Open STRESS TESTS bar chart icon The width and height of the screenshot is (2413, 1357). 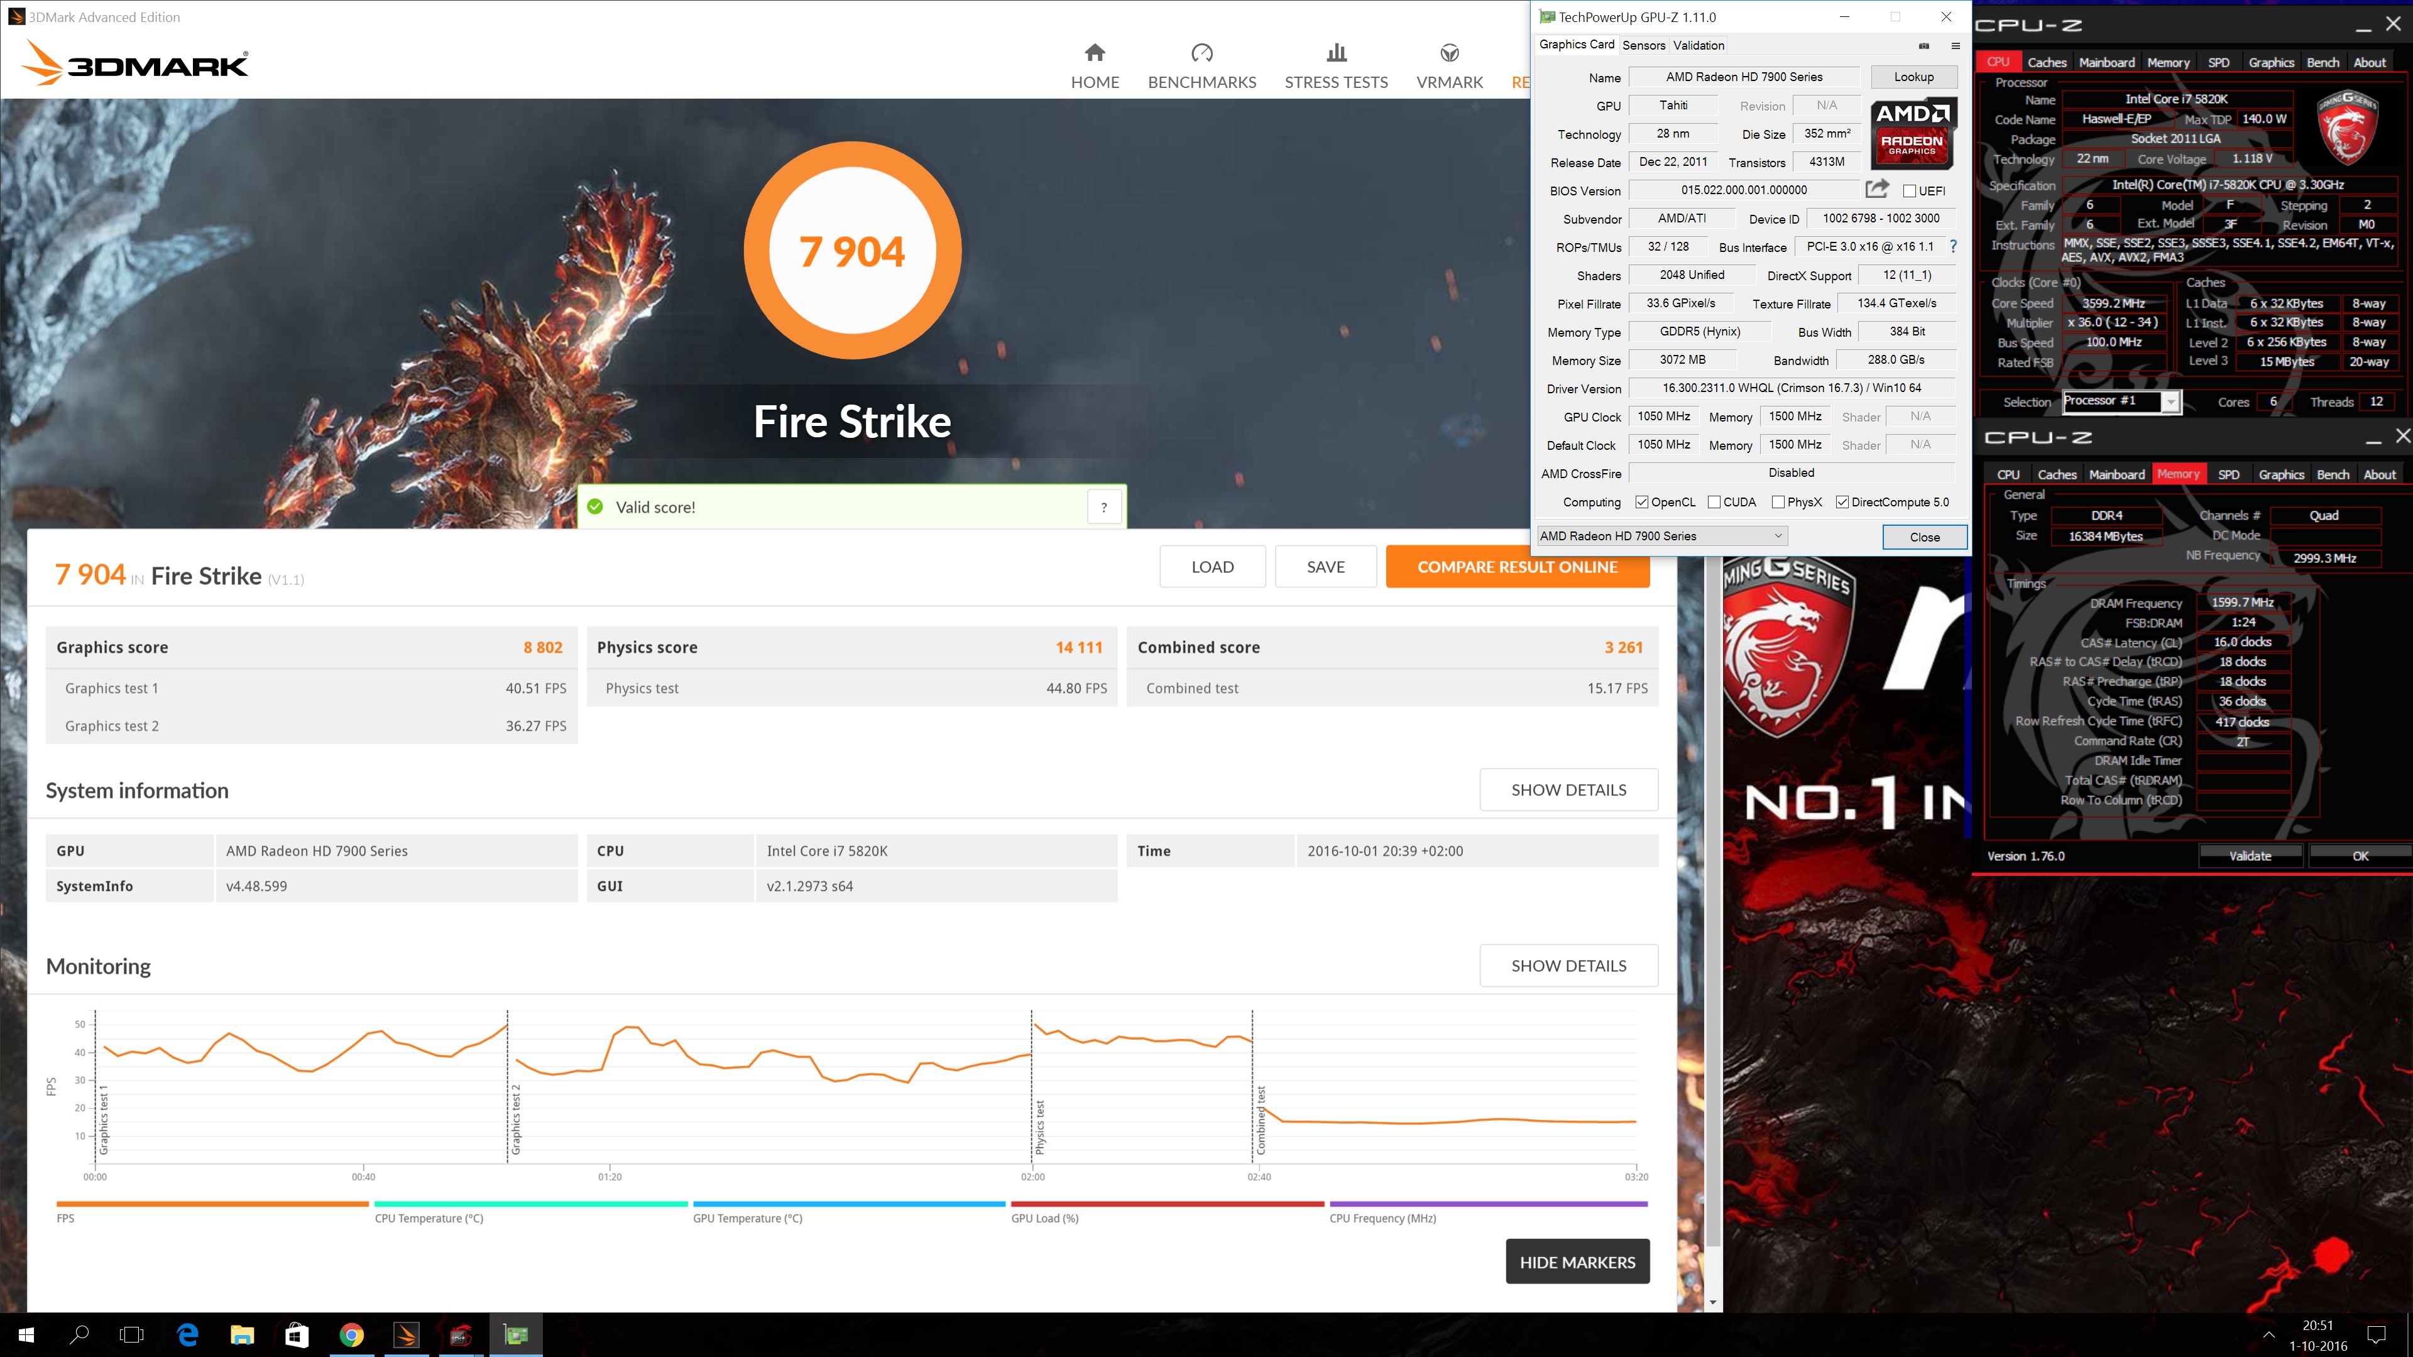coord(1337,52)
